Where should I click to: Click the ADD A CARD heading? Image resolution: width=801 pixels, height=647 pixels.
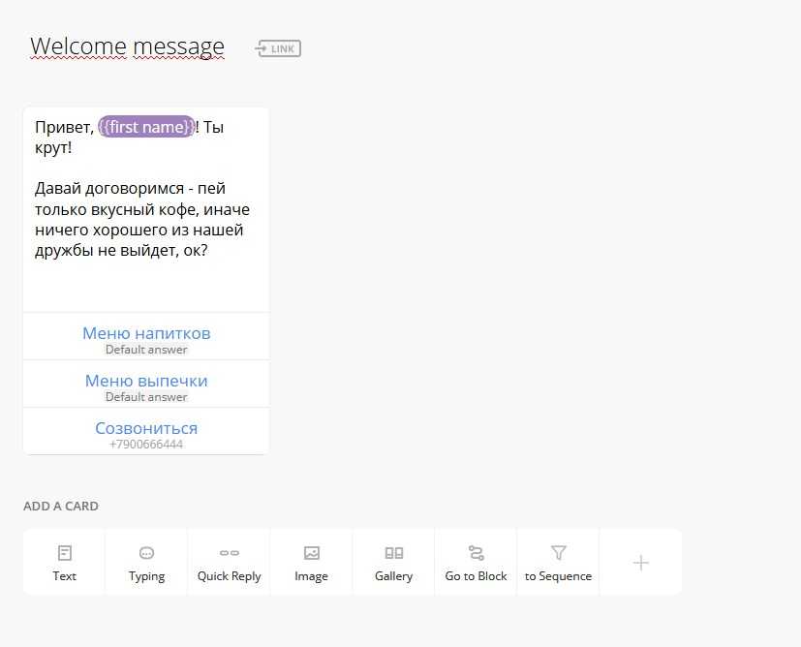pos(61,506)
